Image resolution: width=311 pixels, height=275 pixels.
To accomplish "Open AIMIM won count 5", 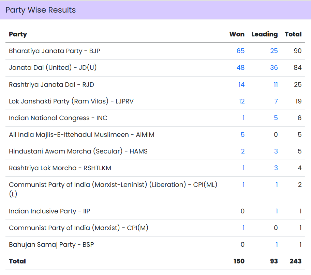I will (x=242, y=134).
